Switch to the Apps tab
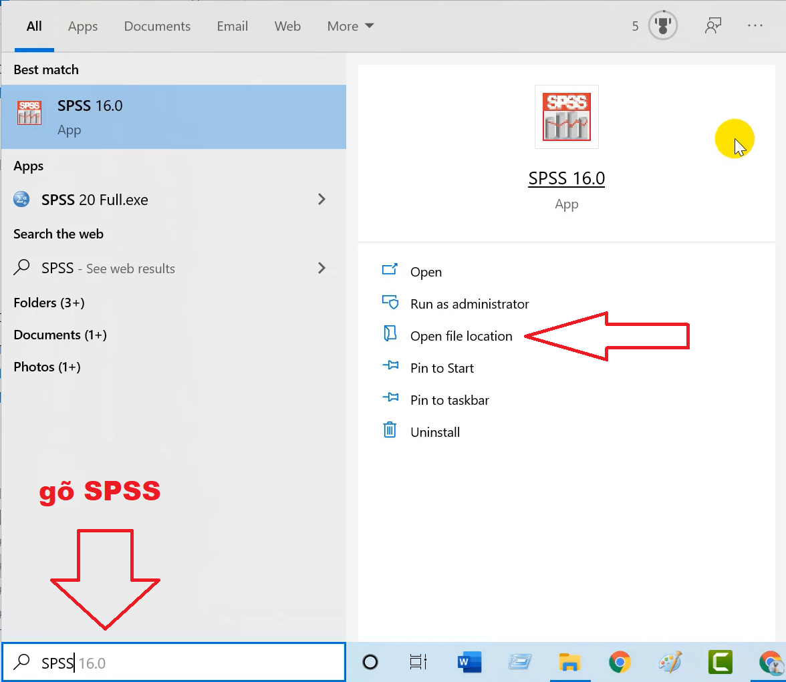The height and width of the screenshot is (682, 786). (x=83, y=26)
